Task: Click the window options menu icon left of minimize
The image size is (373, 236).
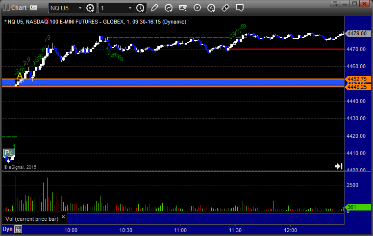Action: pos(335,3)
